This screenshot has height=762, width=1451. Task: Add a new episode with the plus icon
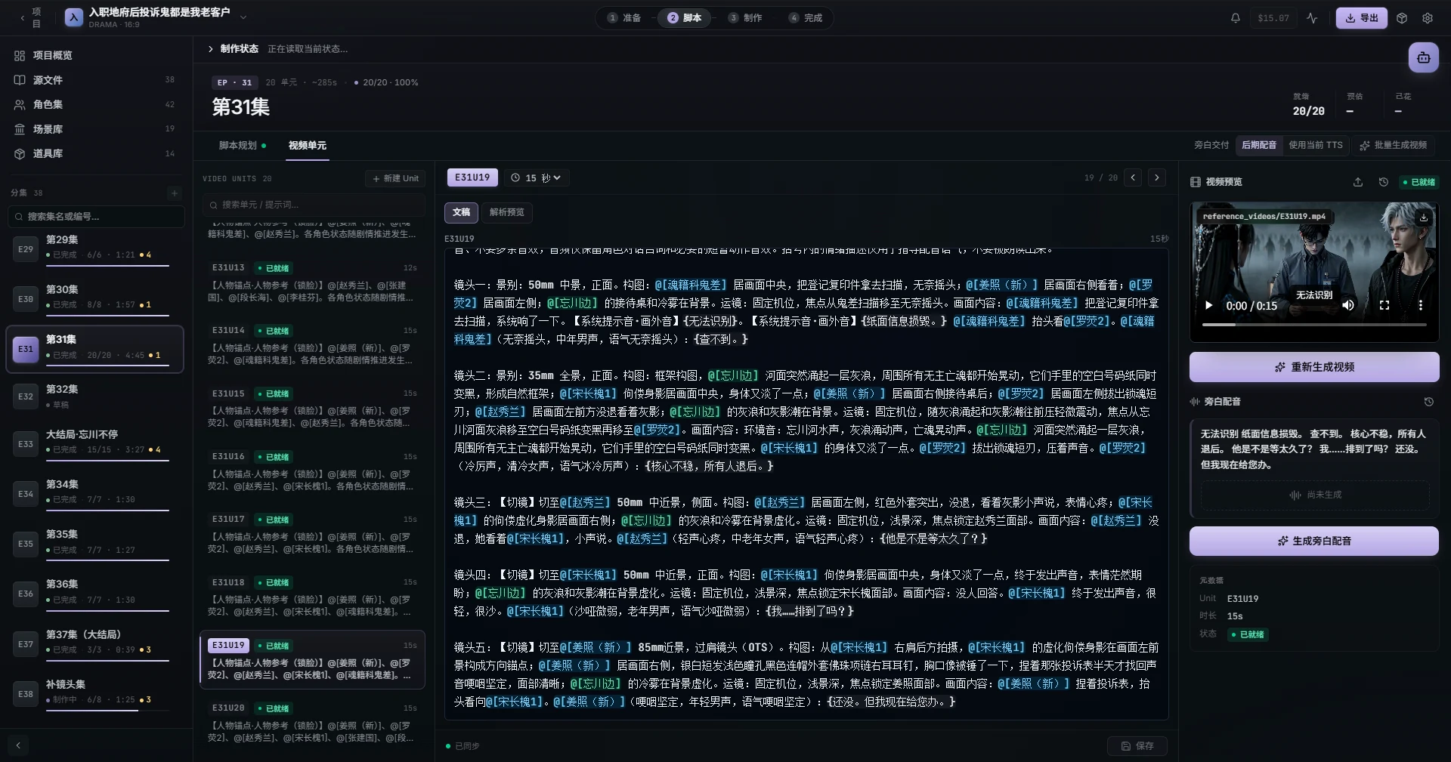(x=175, y=193)
